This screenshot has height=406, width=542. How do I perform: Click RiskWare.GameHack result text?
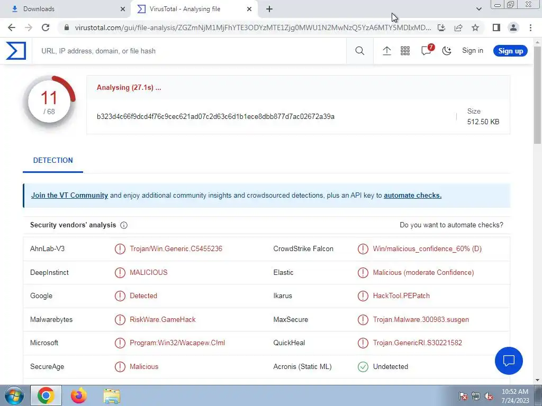(x=162, y=319)
